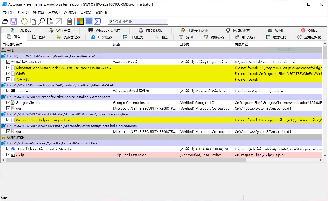328x201 pixels.
Task: Click the Sigma VirusTotal toolbar icon
Action: point(97,21)
